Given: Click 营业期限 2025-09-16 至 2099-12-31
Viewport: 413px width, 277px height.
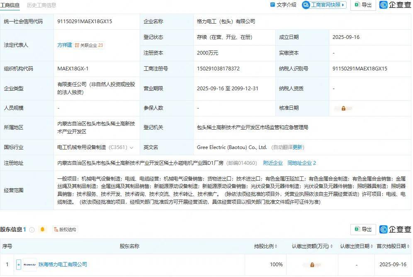Looking at the screenshot, I should click(228, 88).
